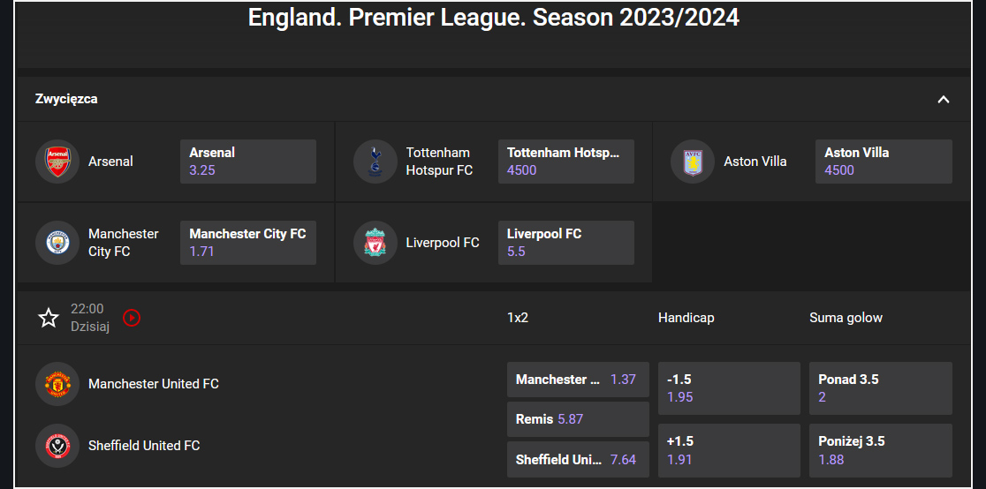Toggle the favorite star for the match
Screen dimensions: 986x489
[49, 318]
